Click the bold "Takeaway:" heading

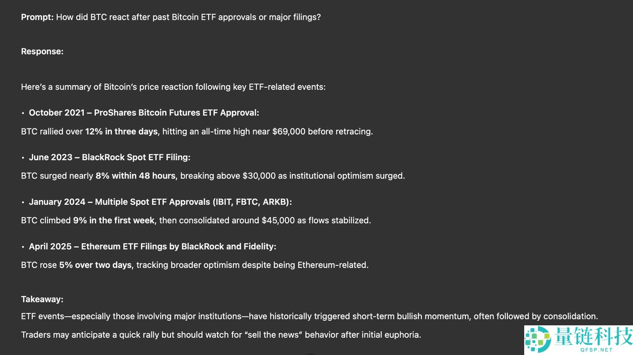tap(42, 299)
